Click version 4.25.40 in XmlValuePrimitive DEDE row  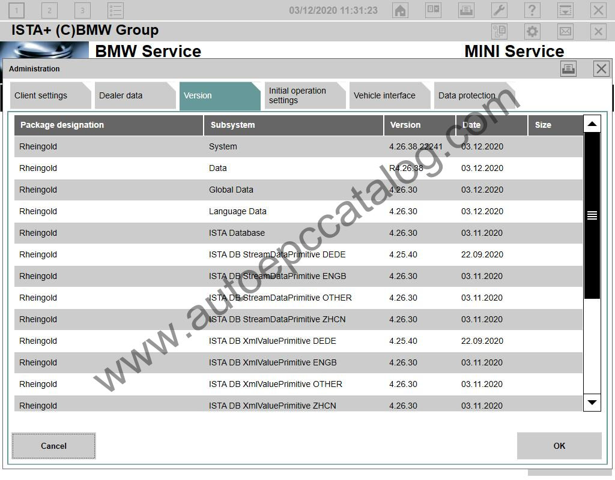403,341
